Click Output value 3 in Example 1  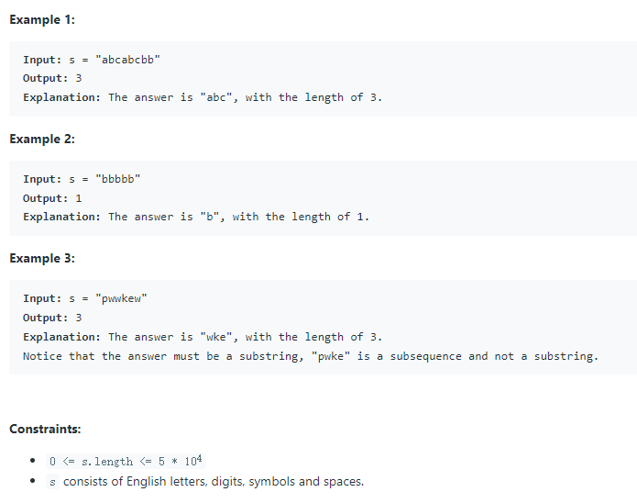(79, 78)
